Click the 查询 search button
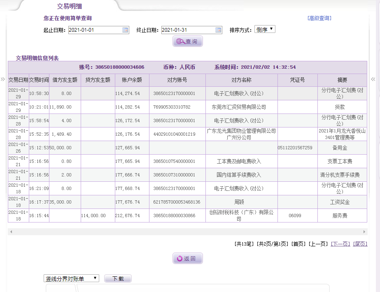 tap(187, 42)
